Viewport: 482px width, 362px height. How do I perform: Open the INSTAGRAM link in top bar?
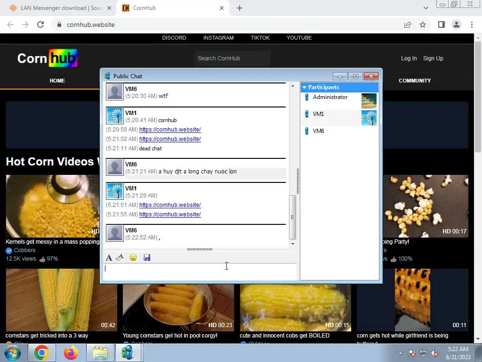[x=218, y=38]
